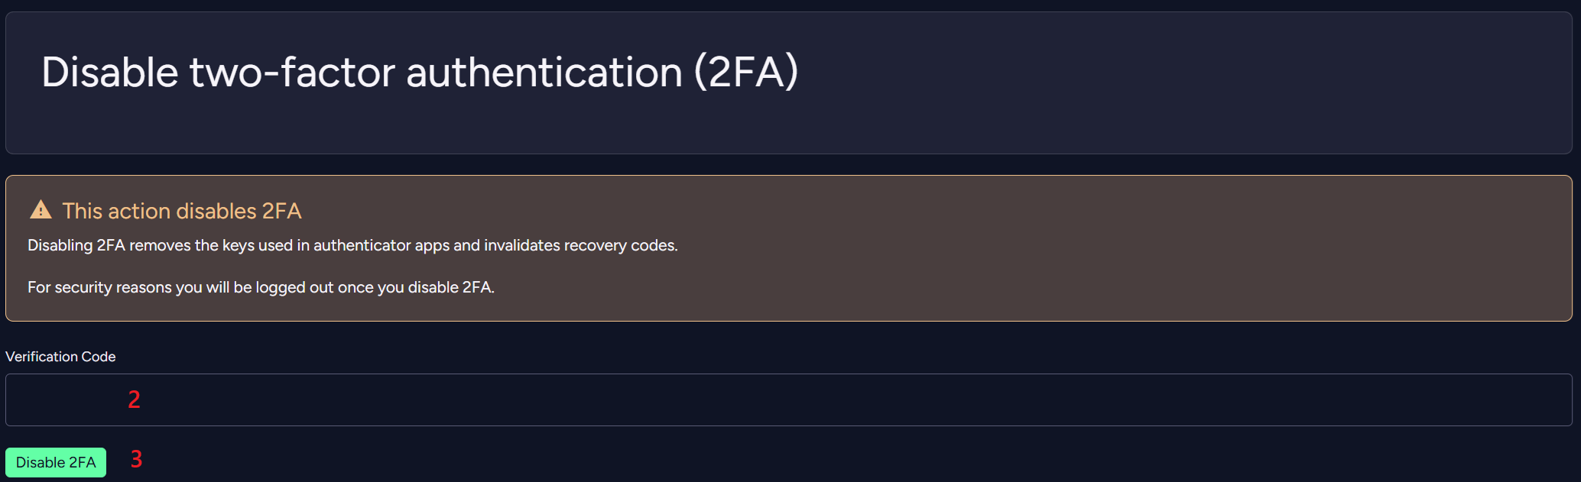Click the Verification Code label
The height and width of the screenshot is (482, 1581).
(60, 356)
